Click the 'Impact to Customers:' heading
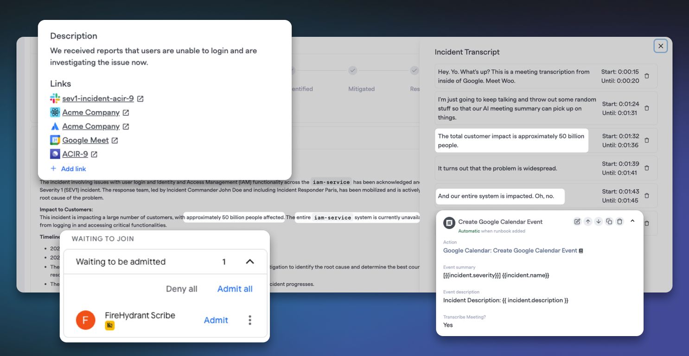Screen dimensions: 689x356 (x=66, y=210)
